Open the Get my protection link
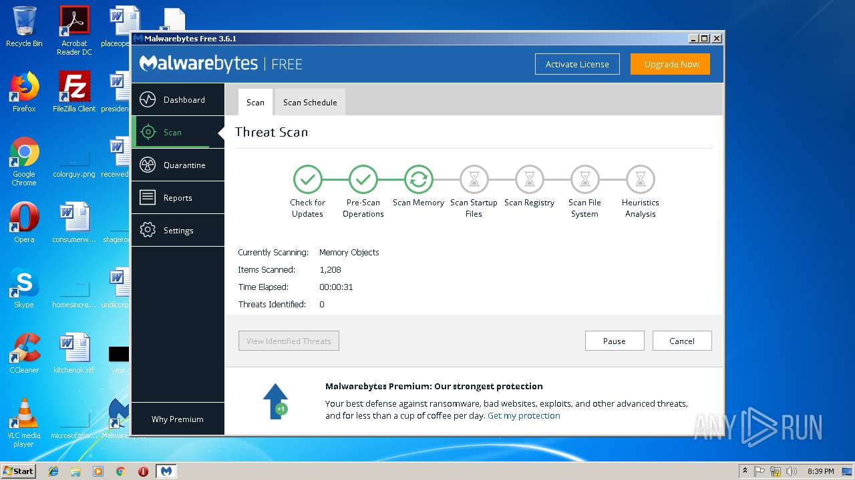 pos(524,415)
